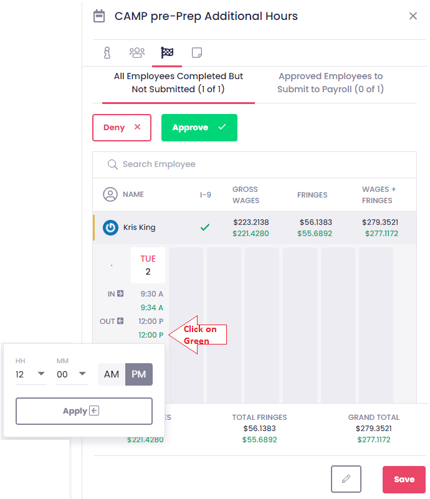
Task: Open the MM minutes dropdown
Action: [x=72, y=374]
